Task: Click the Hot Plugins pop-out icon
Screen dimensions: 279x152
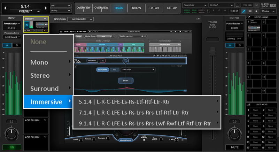Action: [249, 17]
